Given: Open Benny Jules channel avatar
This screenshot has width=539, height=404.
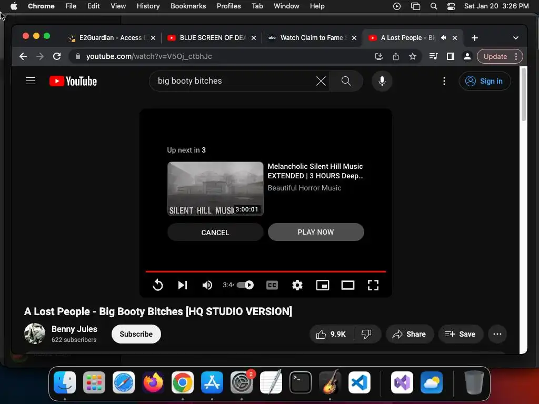Looking at the screenshot, I should click(35, 334).
